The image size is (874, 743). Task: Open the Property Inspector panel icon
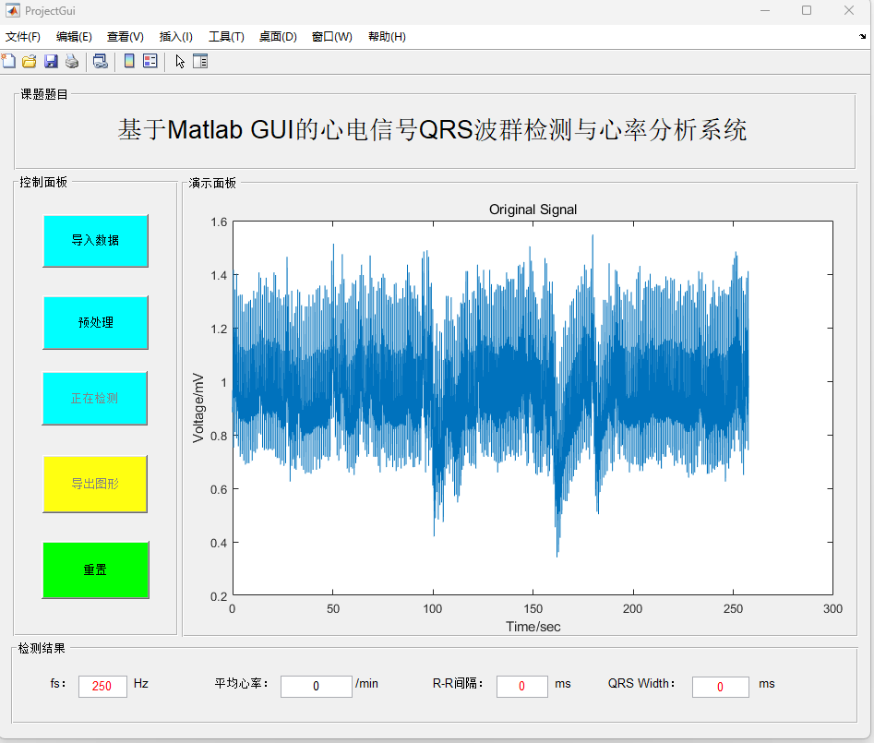point(200,62)
